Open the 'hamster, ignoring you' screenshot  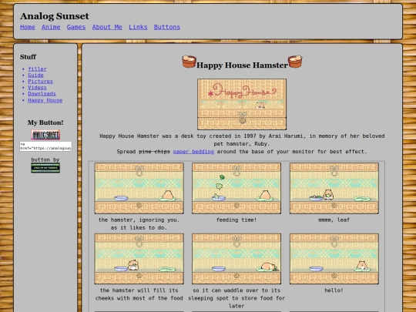coord(139,189)
